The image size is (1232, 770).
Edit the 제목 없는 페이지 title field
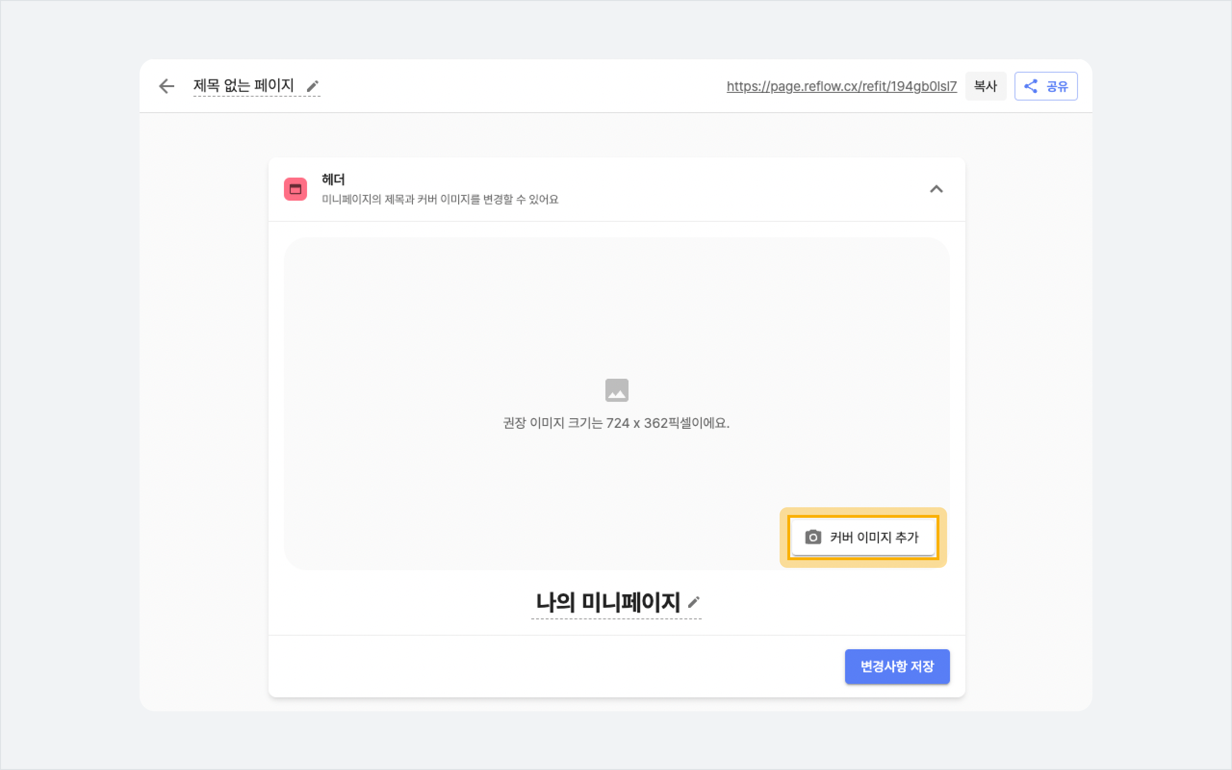(244, 85)
